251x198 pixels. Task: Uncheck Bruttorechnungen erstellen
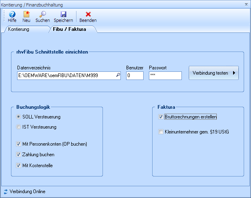(161, 117)
